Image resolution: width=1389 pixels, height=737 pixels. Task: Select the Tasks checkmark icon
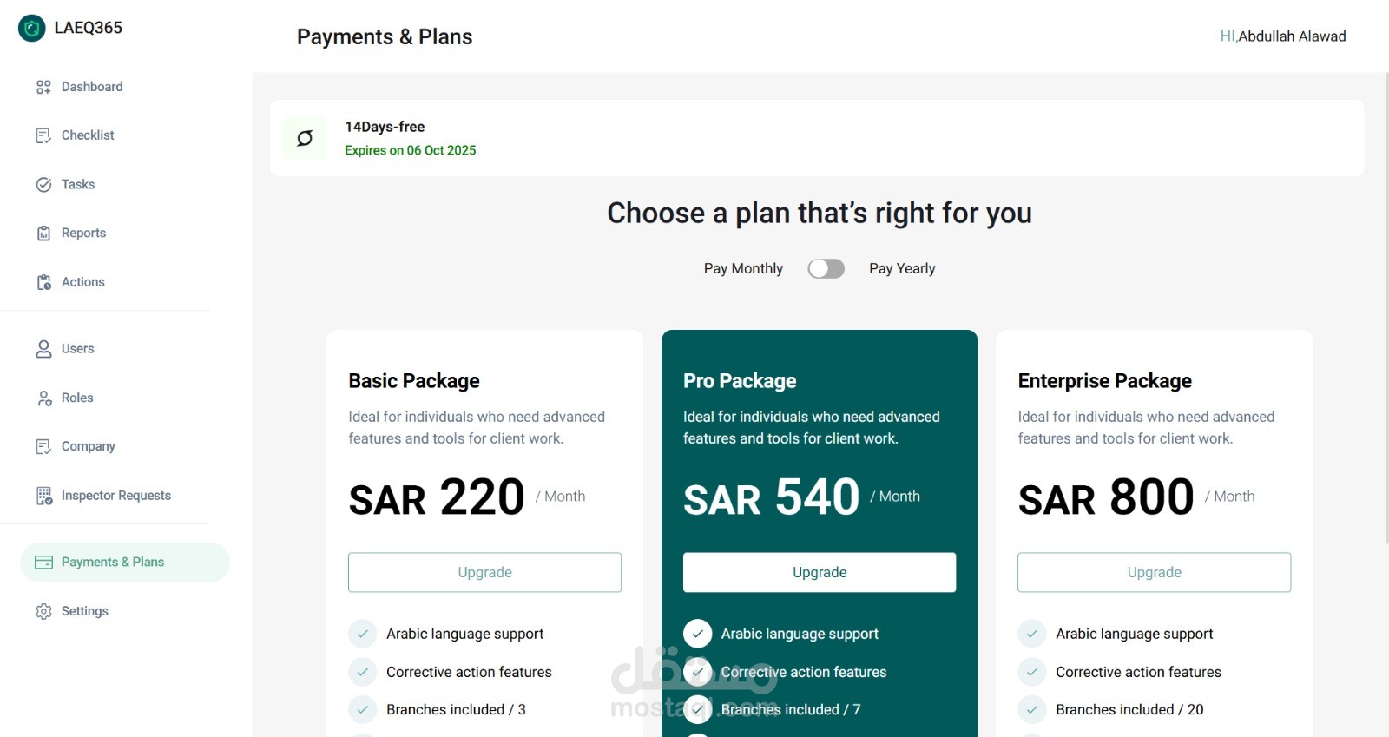click(43, 185)
